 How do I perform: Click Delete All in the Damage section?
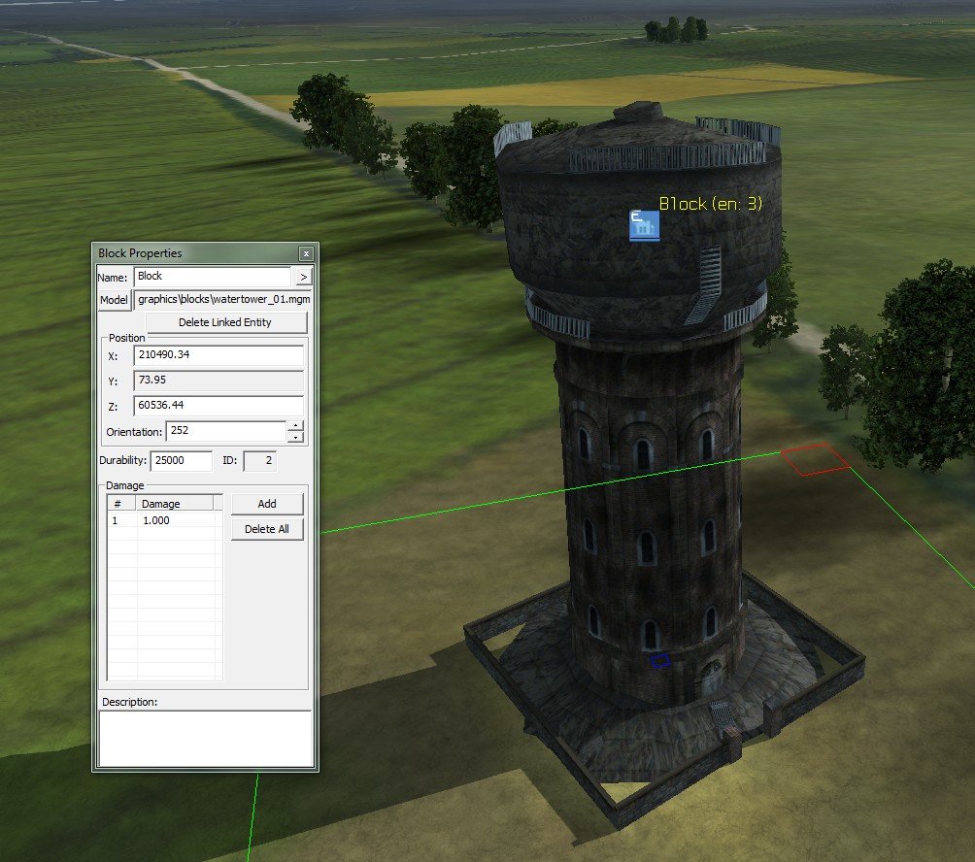click(x=267, y=529)
